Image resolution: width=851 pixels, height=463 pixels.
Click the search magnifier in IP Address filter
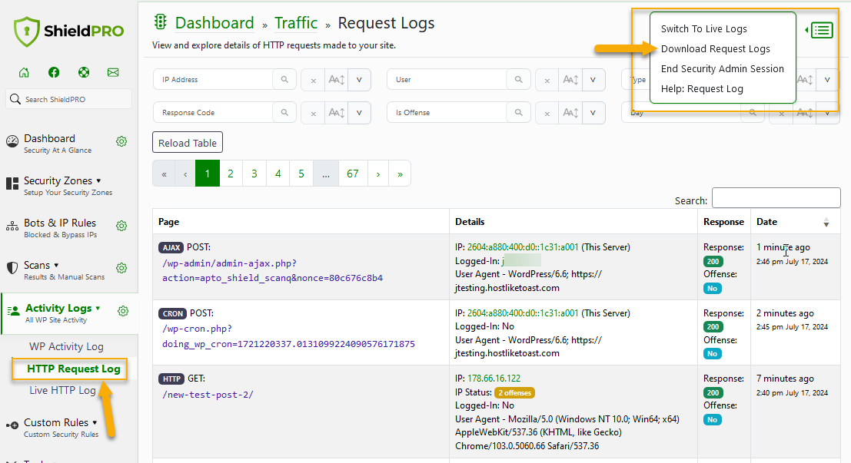(x=284, y=79)
